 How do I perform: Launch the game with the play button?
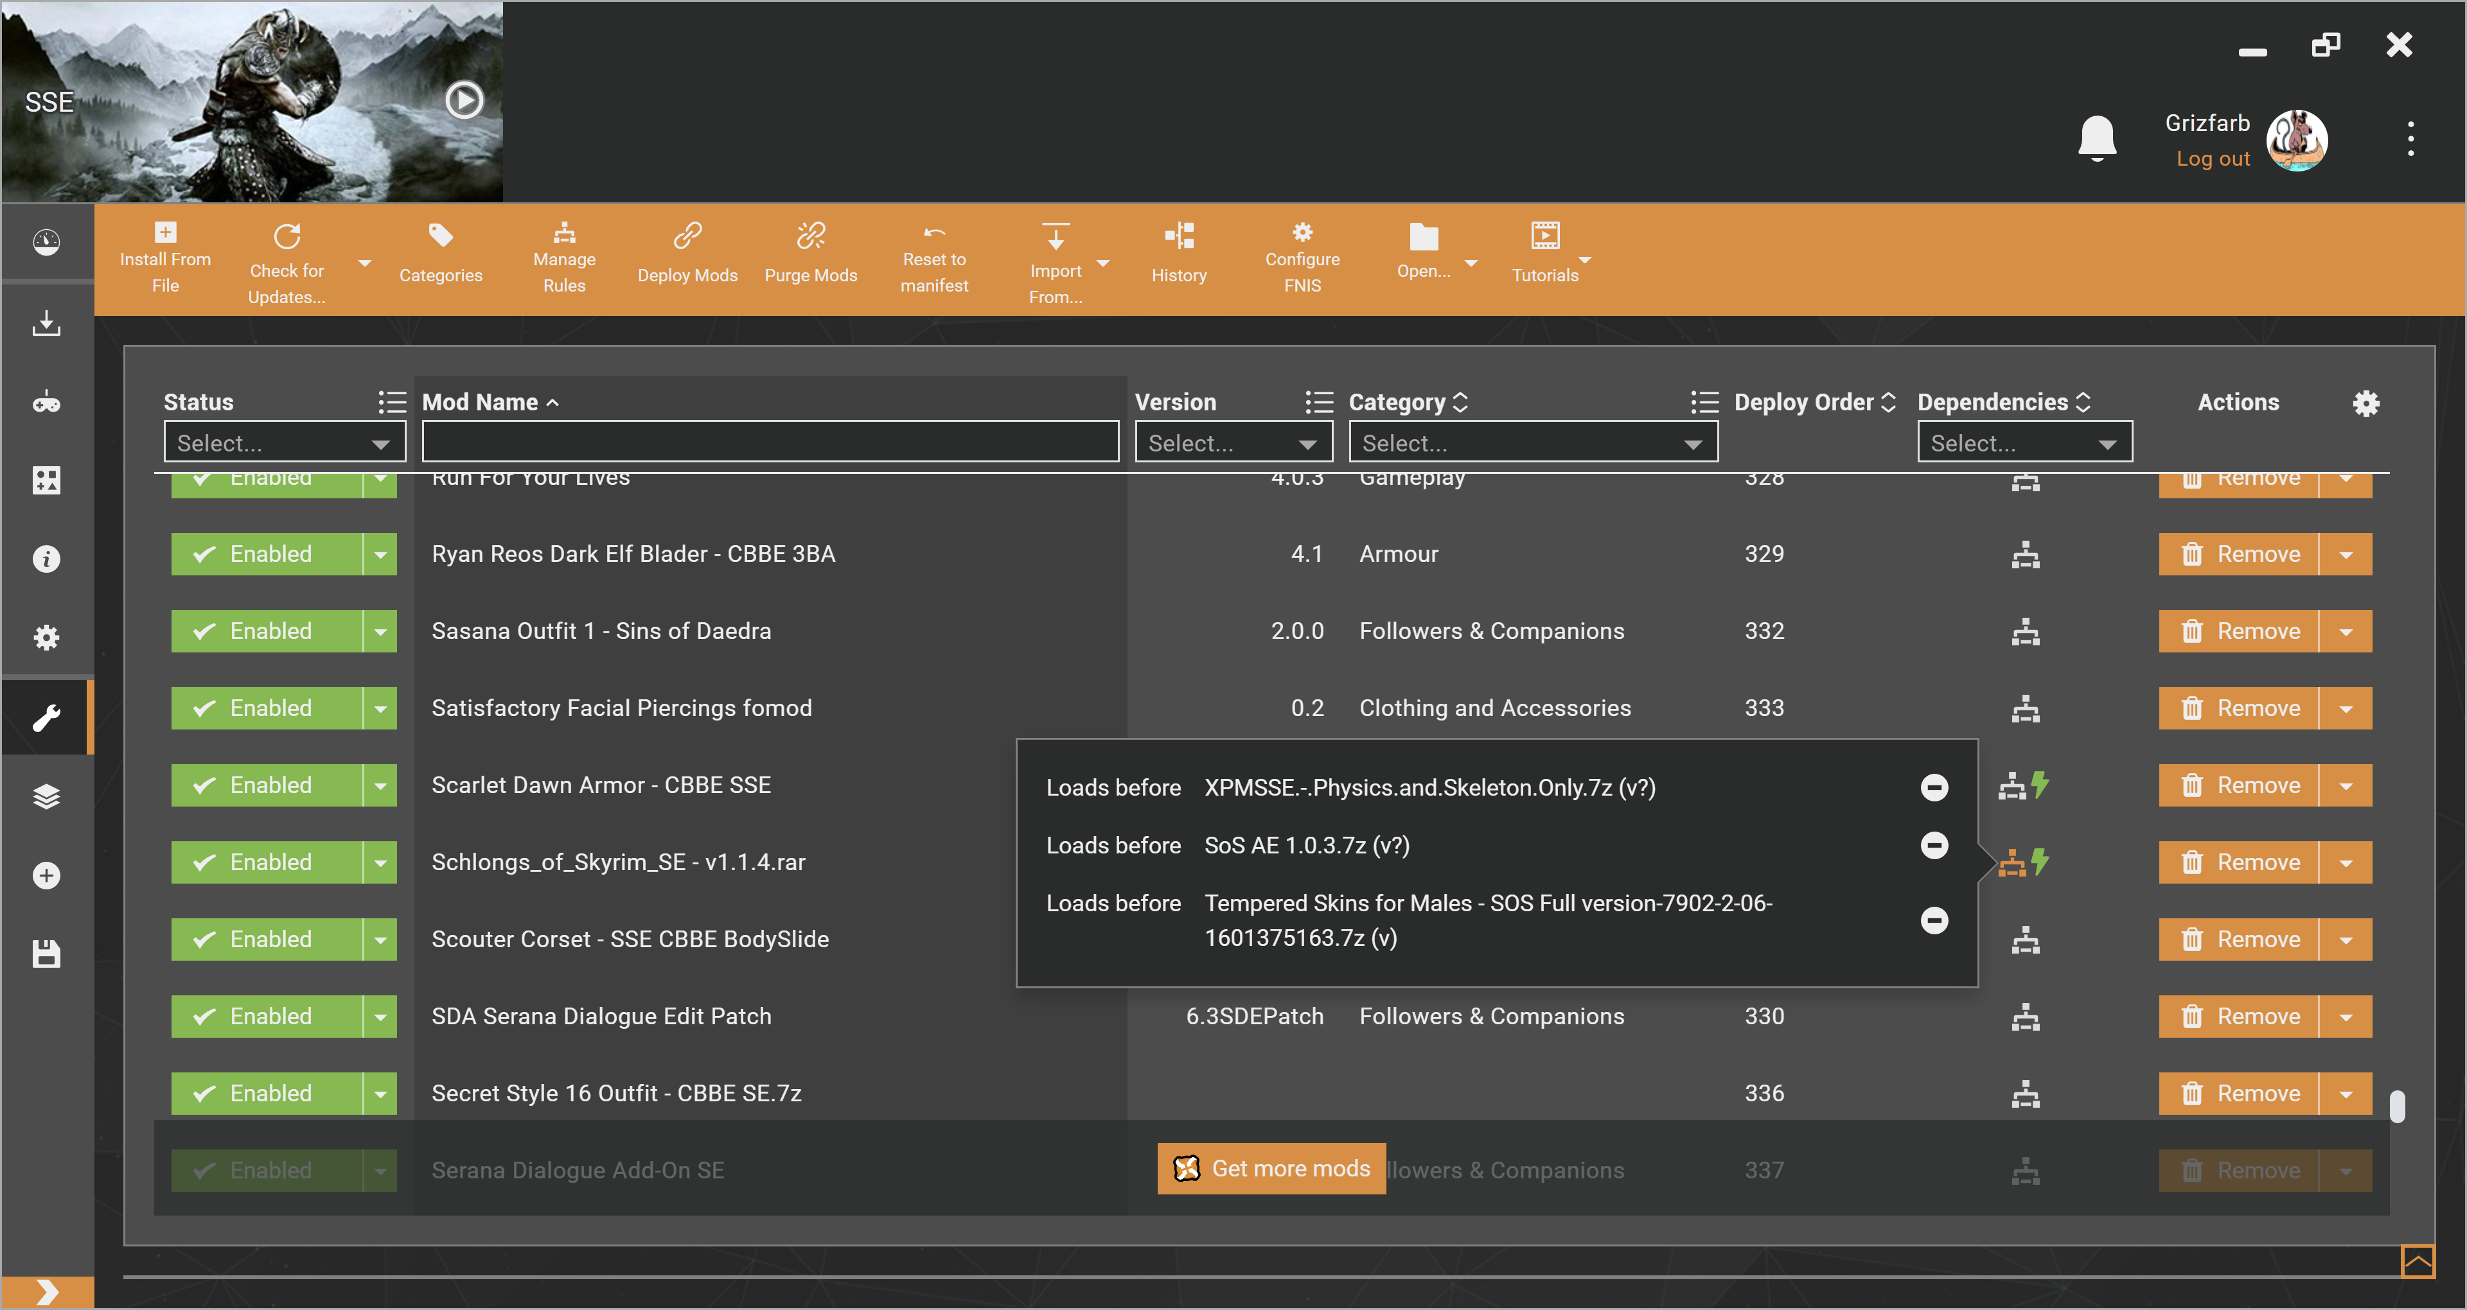[x=464, y=100]
